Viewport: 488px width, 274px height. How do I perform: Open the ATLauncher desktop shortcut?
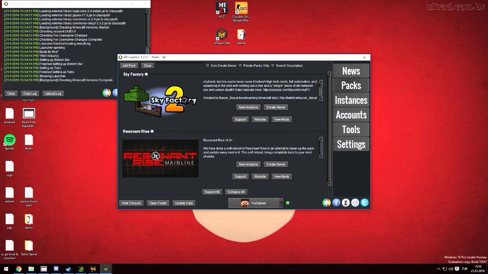pyautogui.click(x=222, y=37)
